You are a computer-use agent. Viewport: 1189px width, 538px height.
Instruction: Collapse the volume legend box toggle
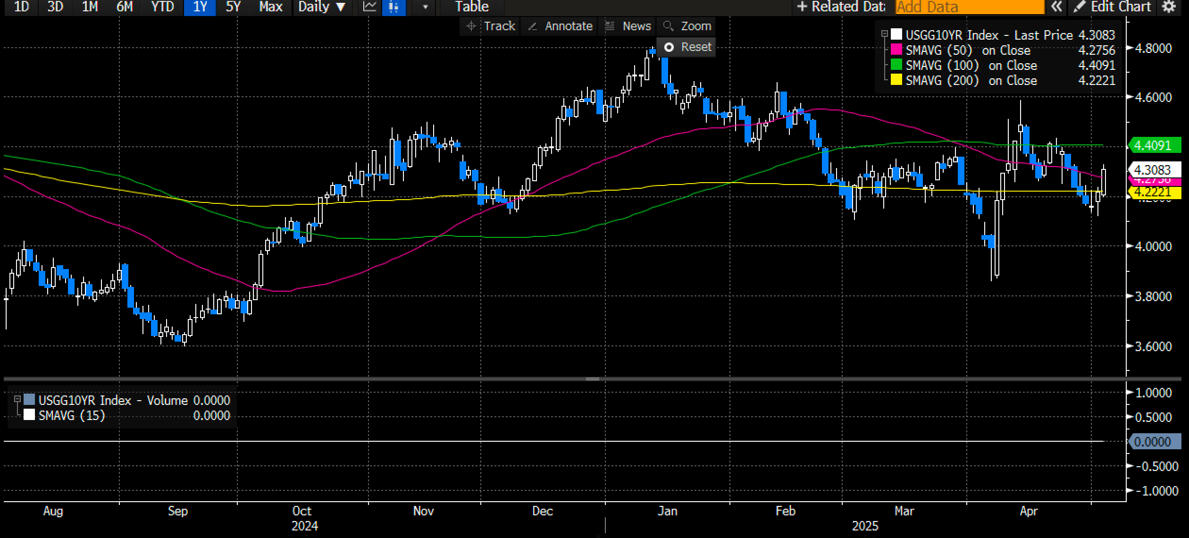coord(17,399)
